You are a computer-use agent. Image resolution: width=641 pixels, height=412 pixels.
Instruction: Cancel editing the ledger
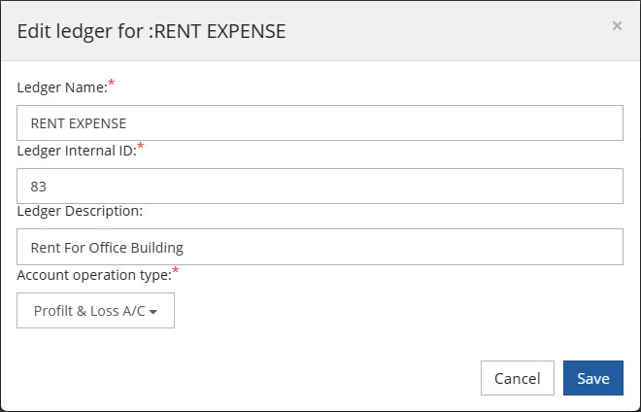[x=518, y=378]
